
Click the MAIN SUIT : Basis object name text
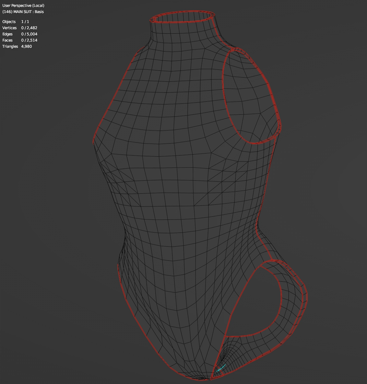(x=23, y=12)
